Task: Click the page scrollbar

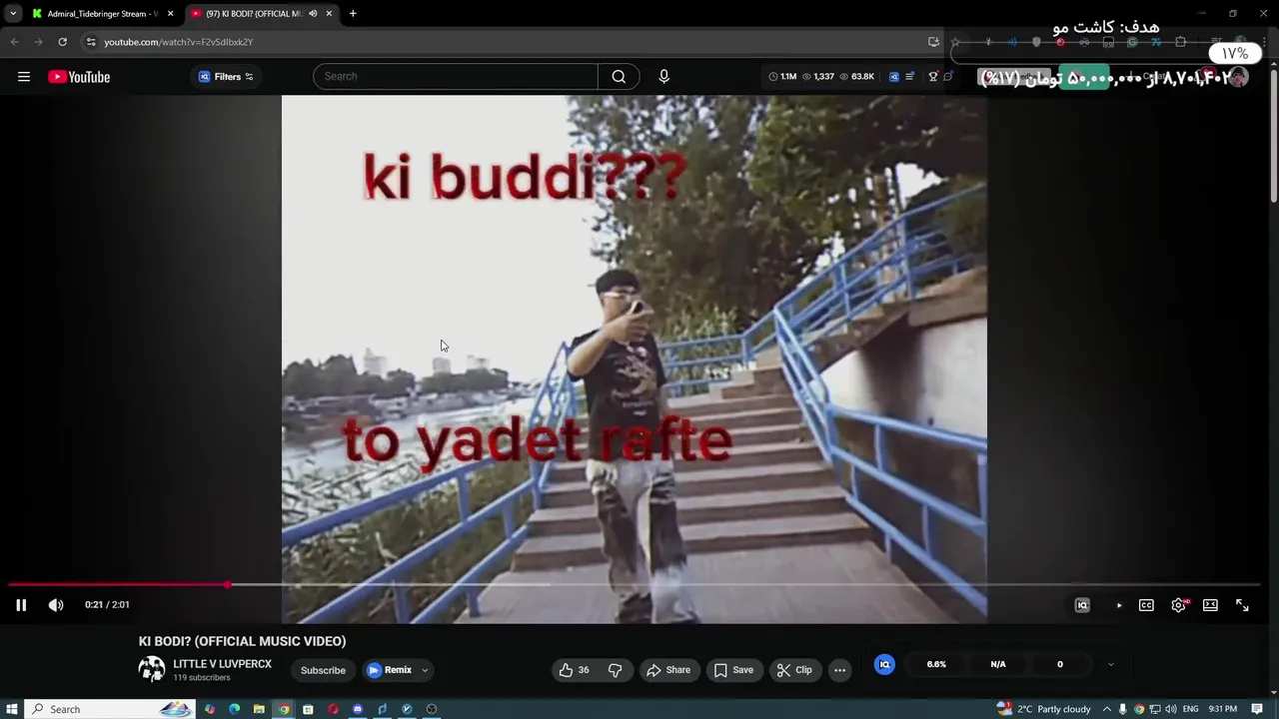Action: (x=1273, y=135)
